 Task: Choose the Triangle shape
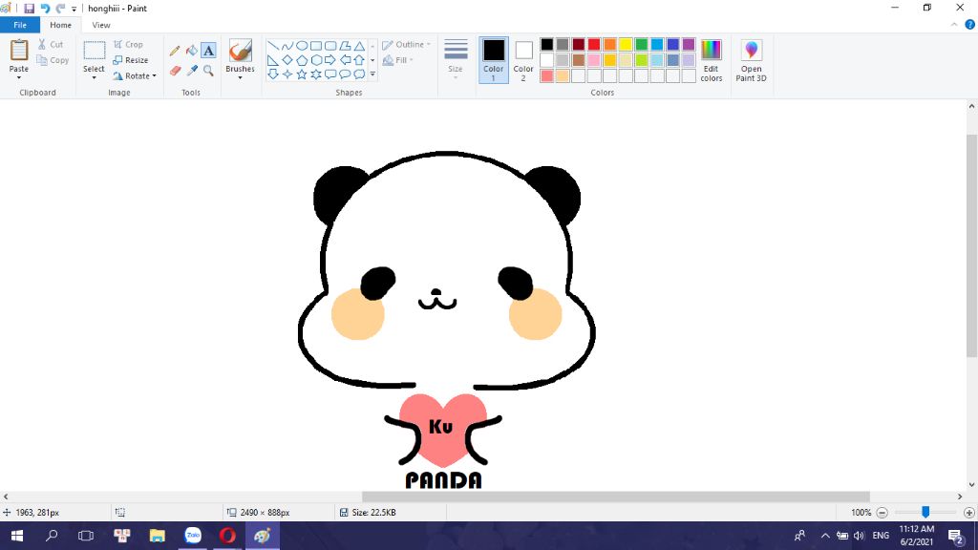359,46
